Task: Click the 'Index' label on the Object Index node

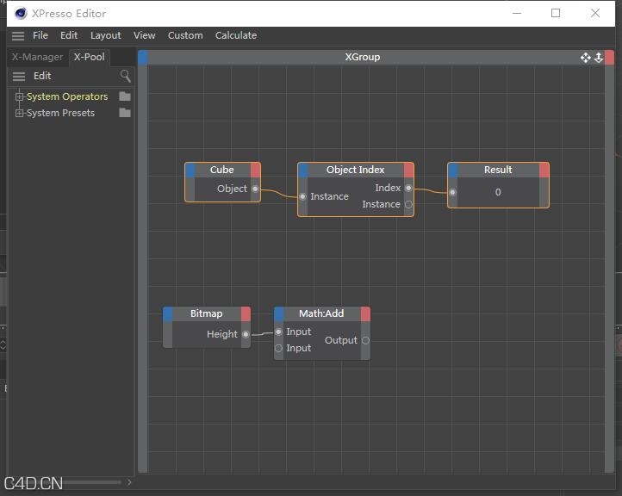Action: pyautogui.click(x=388, y=188)
